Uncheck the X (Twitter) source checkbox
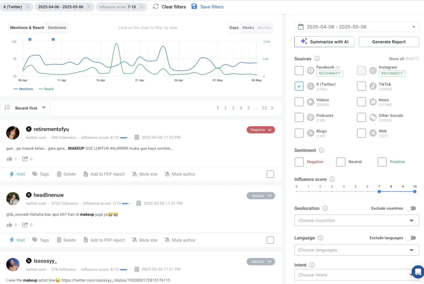Screen dimensions: 424x284 tap(299, 86)
